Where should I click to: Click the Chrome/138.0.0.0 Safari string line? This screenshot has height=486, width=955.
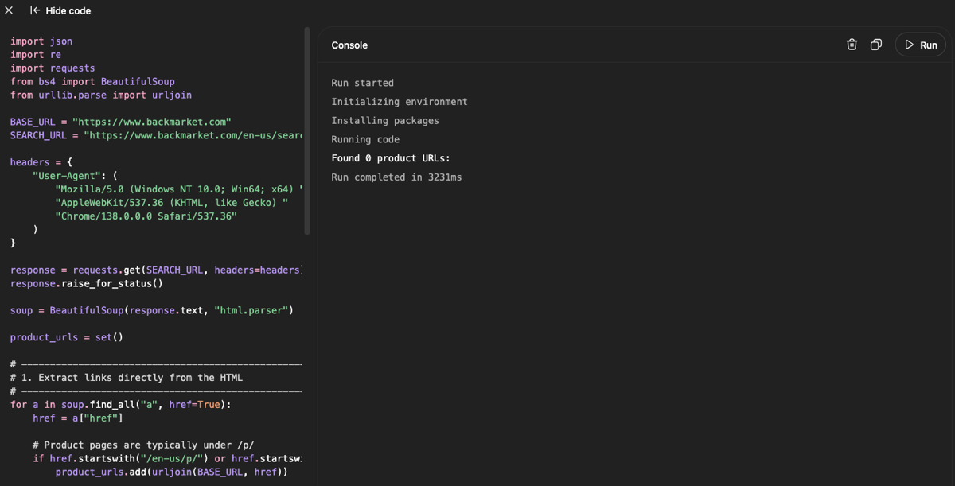(146, 216)
